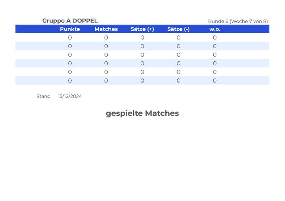The image size is (285, 201).
Task: Click the Sätze (+) column header
Action: (x=142, y=29)
